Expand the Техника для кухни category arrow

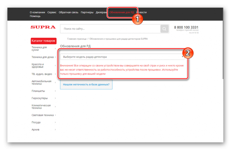click(55, 49)
